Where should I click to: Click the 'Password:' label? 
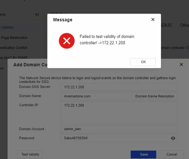coord(27,138)
